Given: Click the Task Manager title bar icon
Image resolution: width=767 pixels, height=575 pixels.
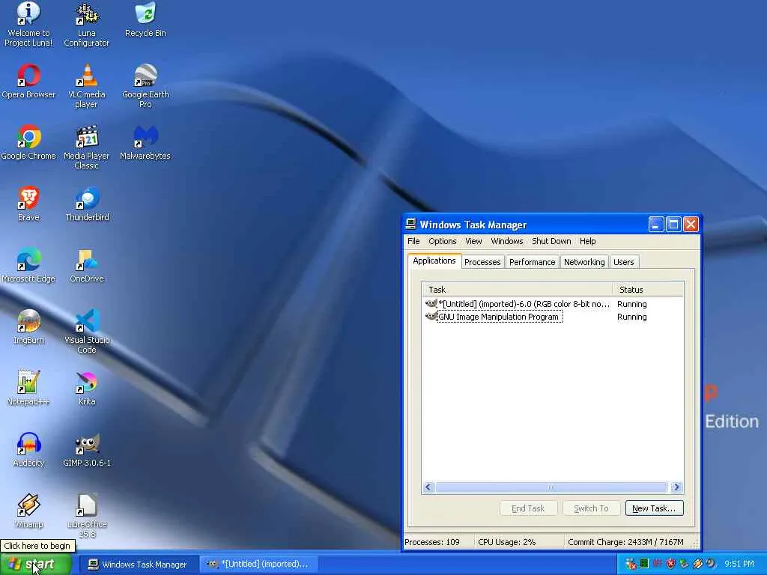Looking at the screenshot, I should coord(411,225).
